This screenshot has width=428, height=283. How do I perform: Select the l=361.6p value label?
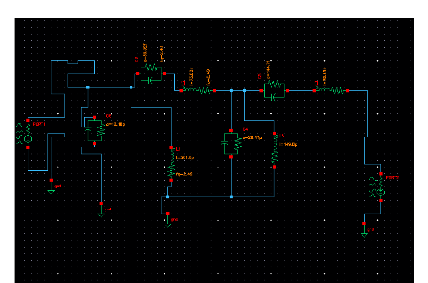click(185, 158)
